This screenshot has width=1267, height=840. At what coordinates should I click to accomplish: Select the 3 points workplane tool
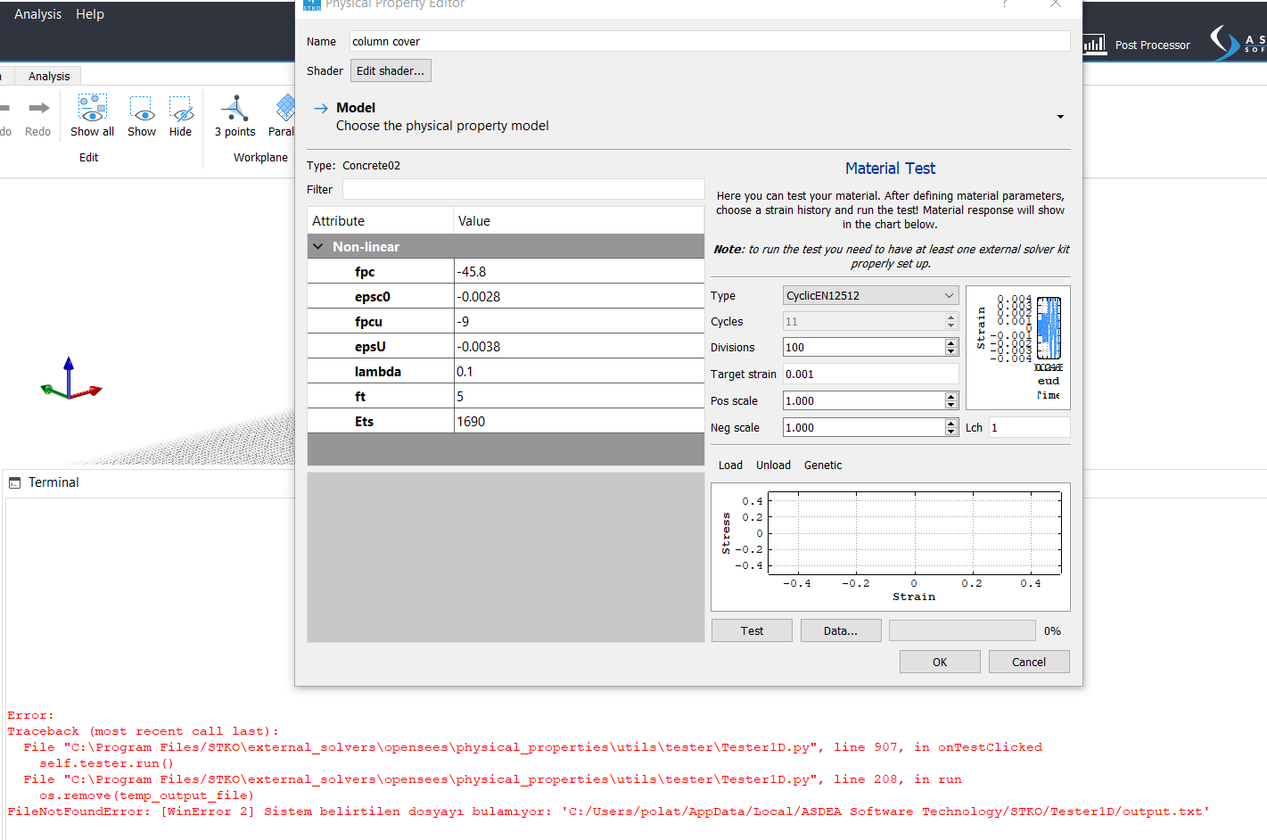(235, 108)
